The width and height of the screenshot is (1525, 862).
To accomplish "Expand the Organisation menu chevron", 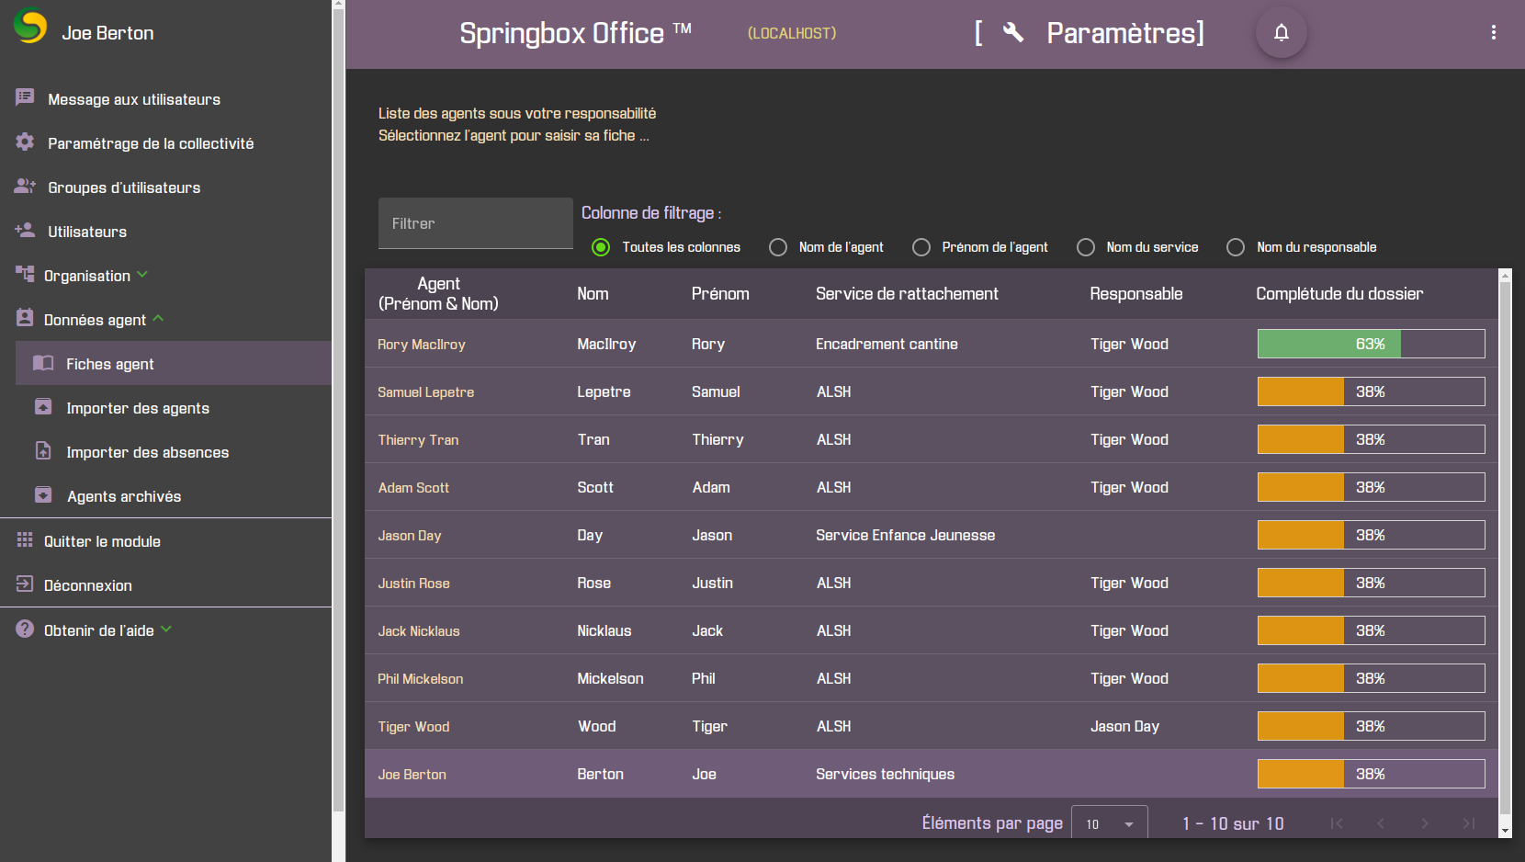I will click(x=142, y=274).
